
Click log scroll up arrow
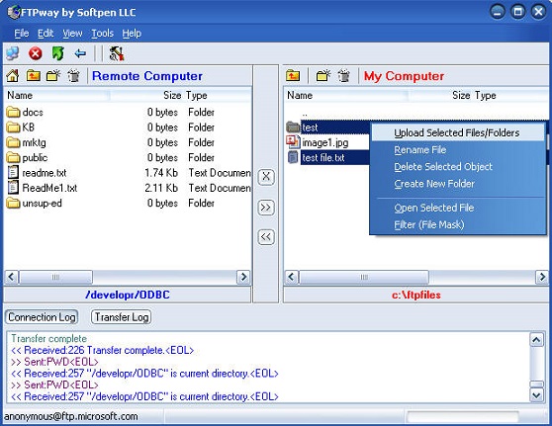coord(536,340)
